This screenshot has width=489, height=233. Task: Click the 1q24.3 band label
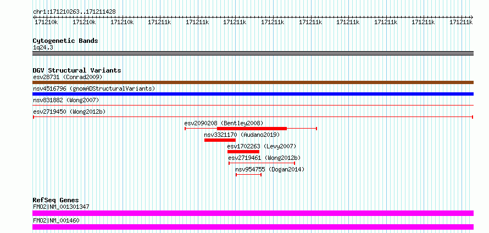(43, 47)
